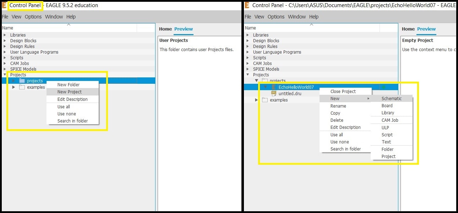458x213 pixels.
Task: Toggle the green active-project dot beside EchoHelloWorld07
Action: click(x=384, y=87)
